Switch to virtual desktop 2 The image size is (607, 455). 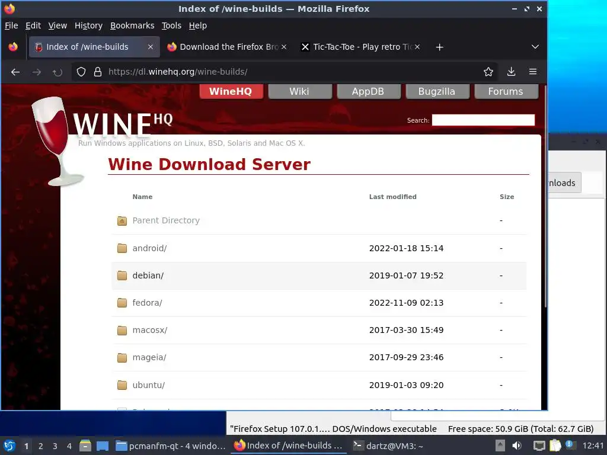pyautogui.click(x=41, y=446)
